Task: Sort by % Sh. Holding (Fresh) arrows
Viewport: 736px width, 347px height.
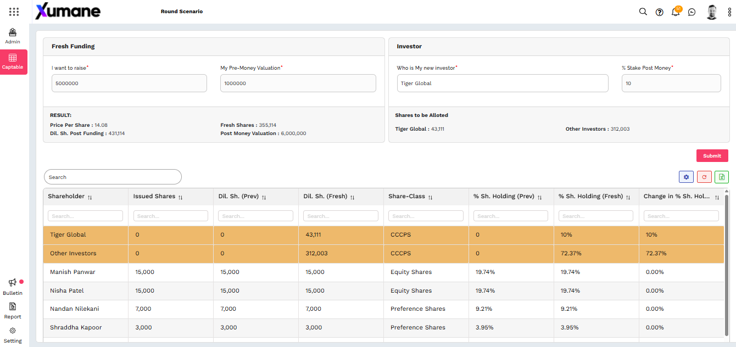Action: point(628,197)
